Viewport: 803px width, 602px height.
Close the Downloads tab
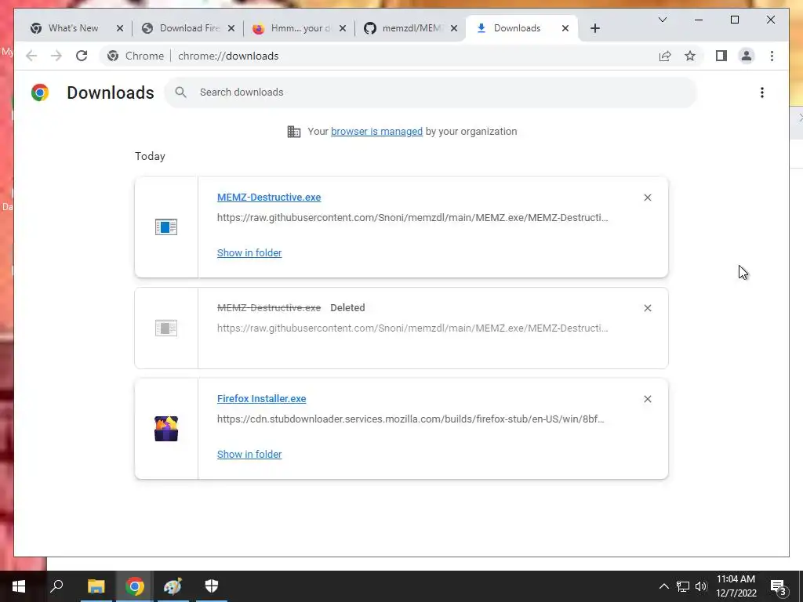565,28
